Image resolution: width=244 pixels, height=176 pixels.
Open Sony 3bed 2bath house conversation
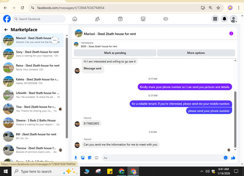33,54
